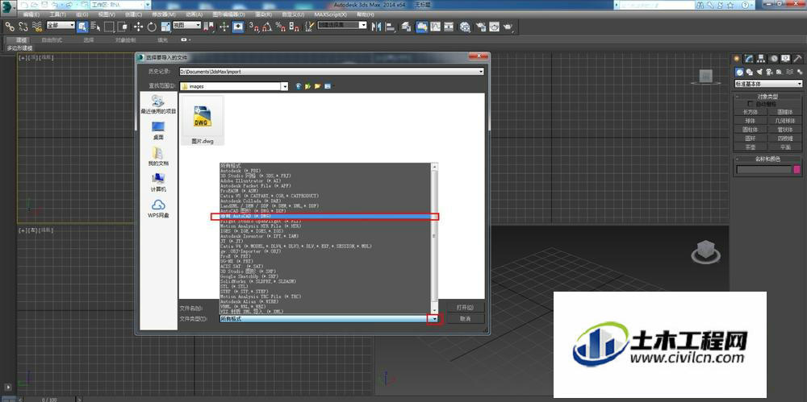This screenshot has width=807, height=402.
Task: Open Render Setup dialog icon
Action: (481, 27)
